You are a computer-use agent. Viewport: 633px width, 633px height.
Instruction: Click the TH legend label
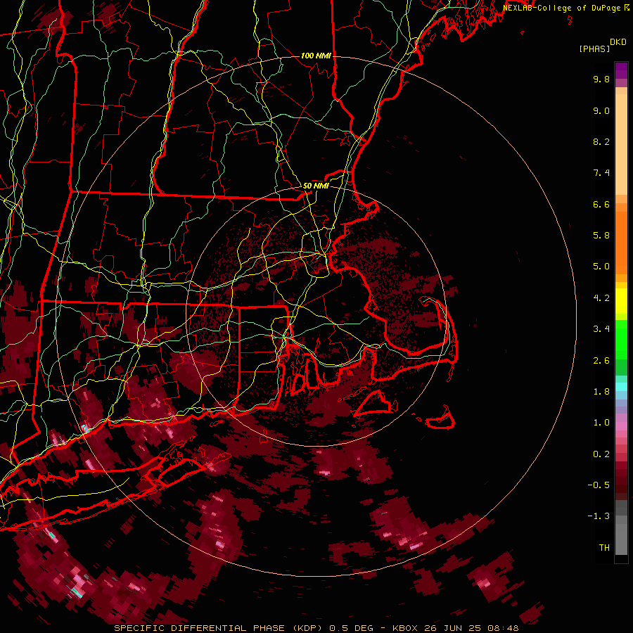click(604, 548)
